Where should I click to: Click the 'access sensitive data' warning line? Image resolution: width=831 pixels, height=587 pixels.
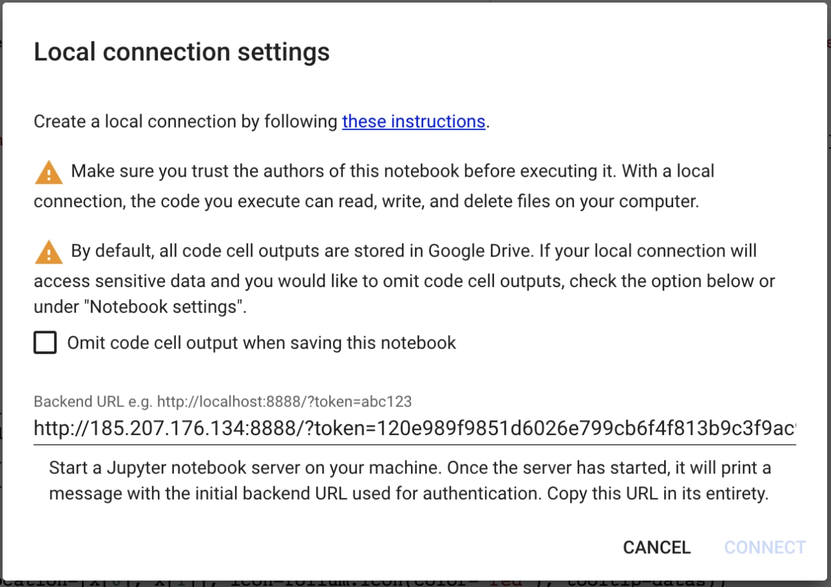tap(404, 281)
